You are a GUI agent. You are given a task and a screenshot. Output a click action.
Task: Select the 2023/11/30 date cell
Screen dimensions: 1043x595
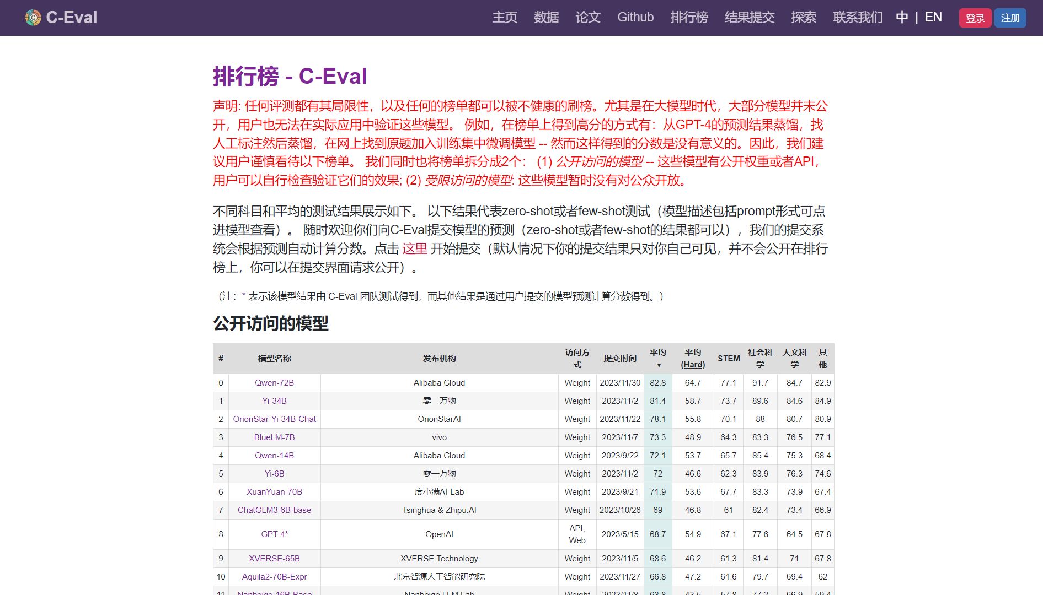(620, 383)
